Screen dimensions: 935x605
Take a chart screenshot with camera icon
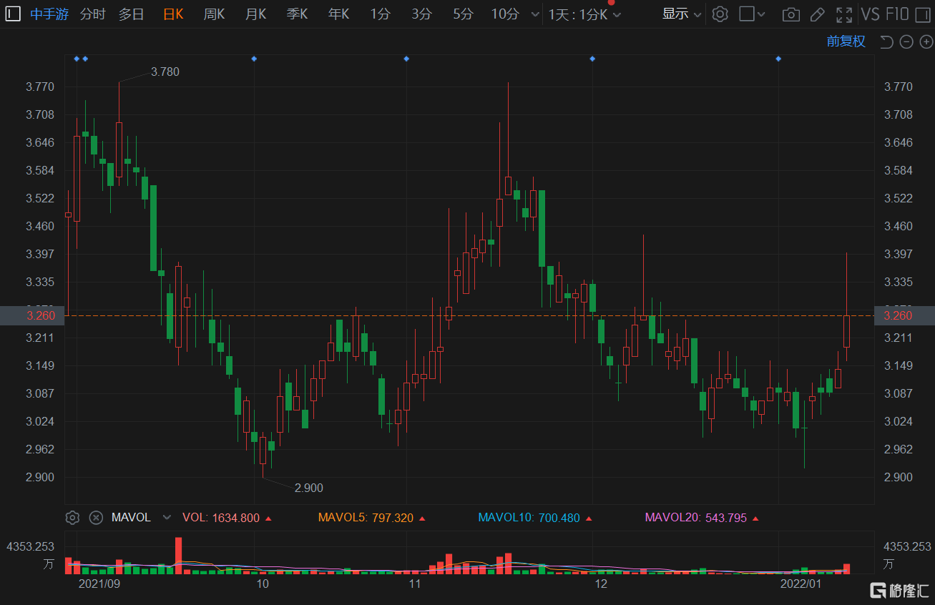point(790,14)
